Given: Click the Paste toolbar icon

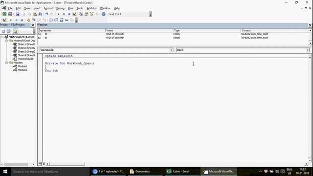Looking at the screenshot, I should pos(35,14).
